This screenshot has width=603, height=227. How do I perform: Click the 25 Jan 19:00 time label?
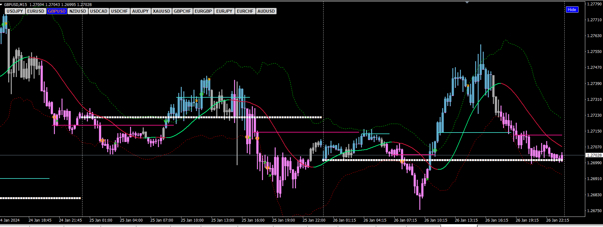pos(284,220)
